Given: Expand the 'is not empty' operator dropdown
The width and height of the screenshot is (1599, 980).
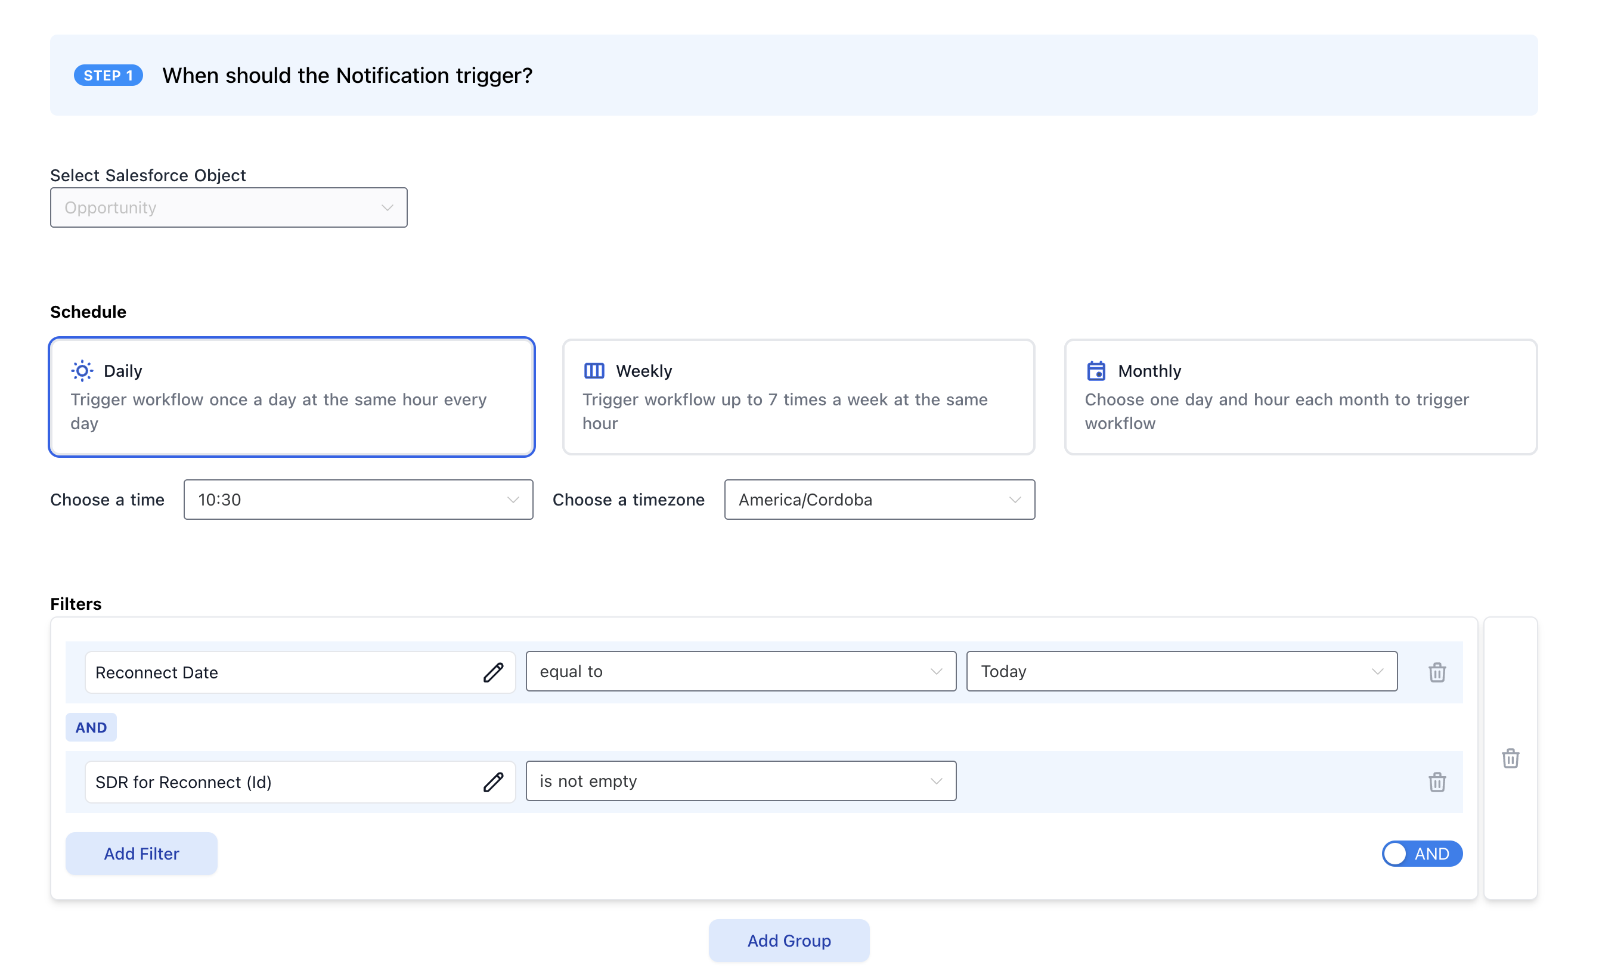Looking at the screenshot, I should pyautogui.click(x=740, y=781).
